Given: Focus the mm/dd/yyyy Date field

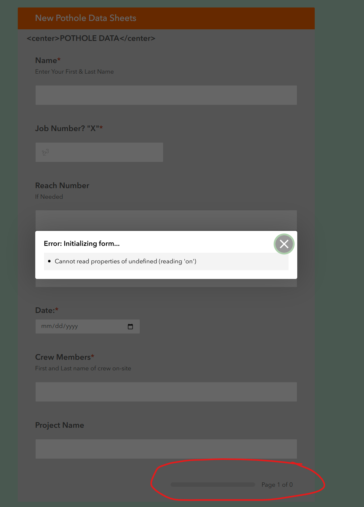Looking at the screenshot, I should click(78, 326).
